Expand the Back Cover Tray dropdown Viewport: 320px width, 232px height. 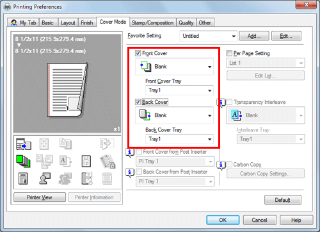179,139
